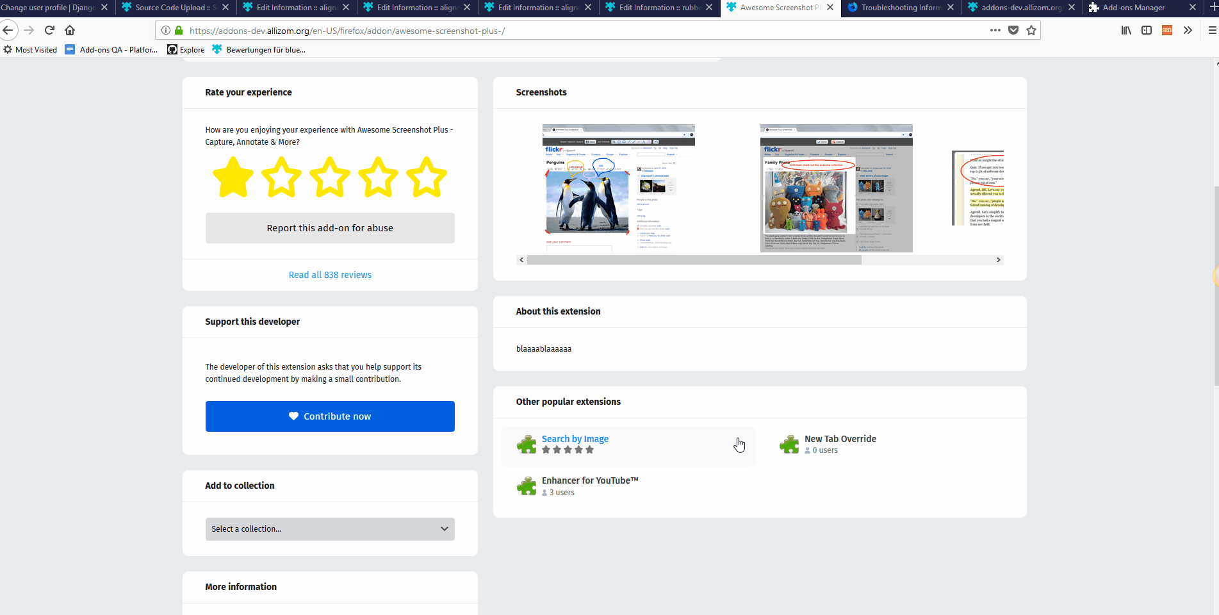The width and height of the screenshot is (1219, 615).
Task: Open the page actions three-dot menu
Action: point(995,30)
